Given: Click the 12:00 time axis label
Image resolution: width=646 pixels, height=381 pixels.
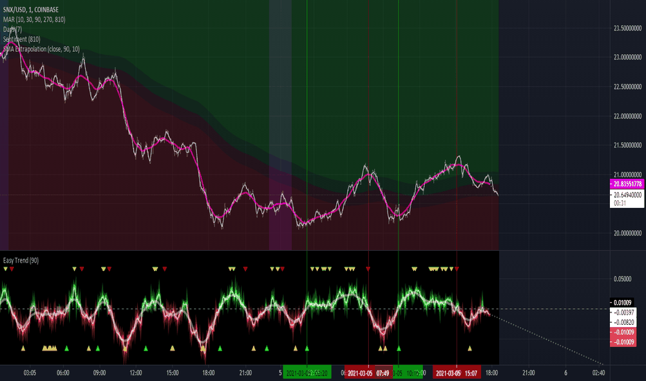Looking at the screenshot, I should coord(136,373).
